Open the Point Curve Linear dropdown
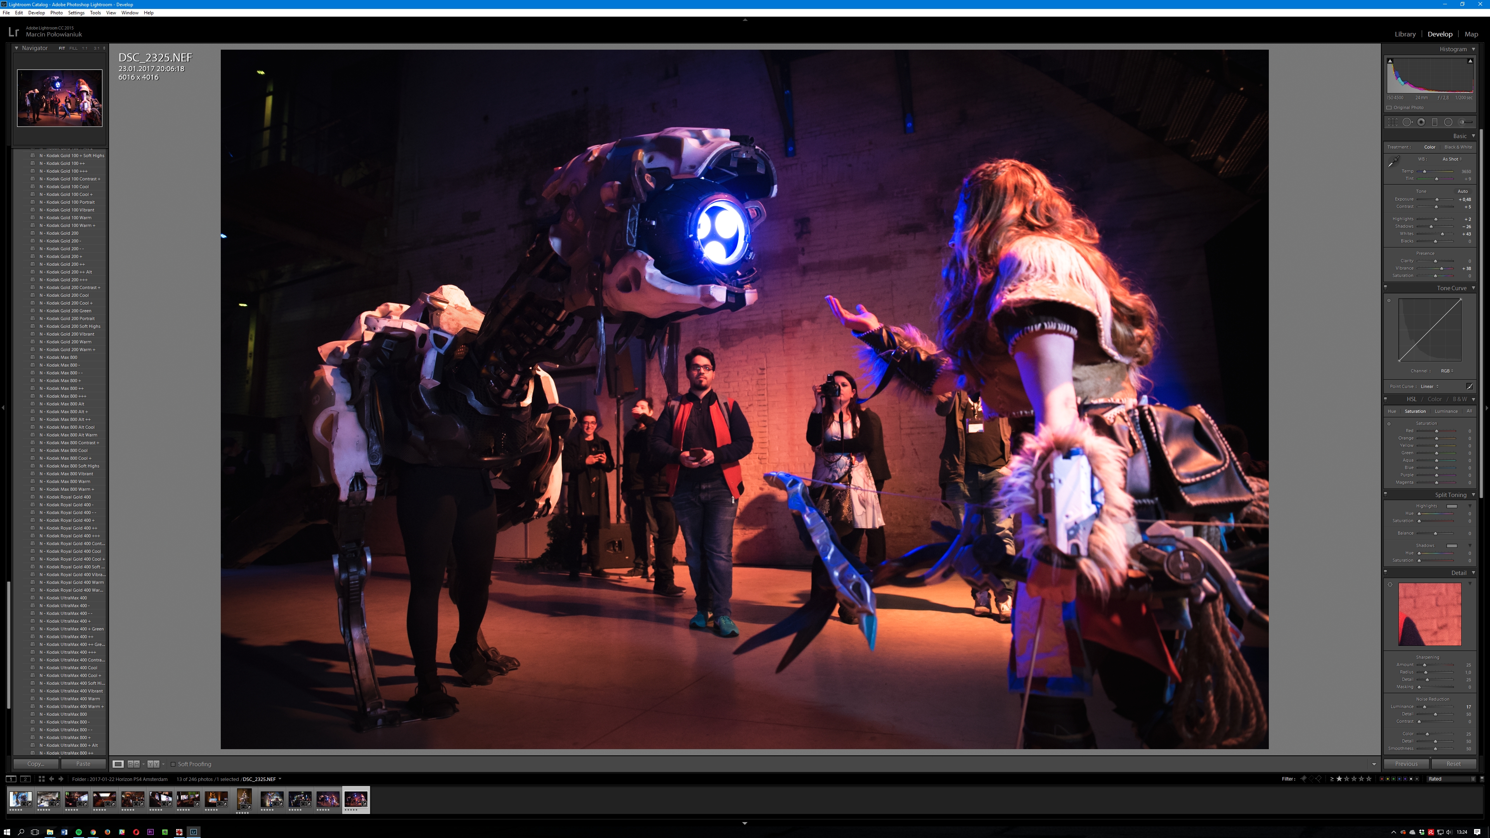Screen dimensions: 1490x838 [1429, 386]
